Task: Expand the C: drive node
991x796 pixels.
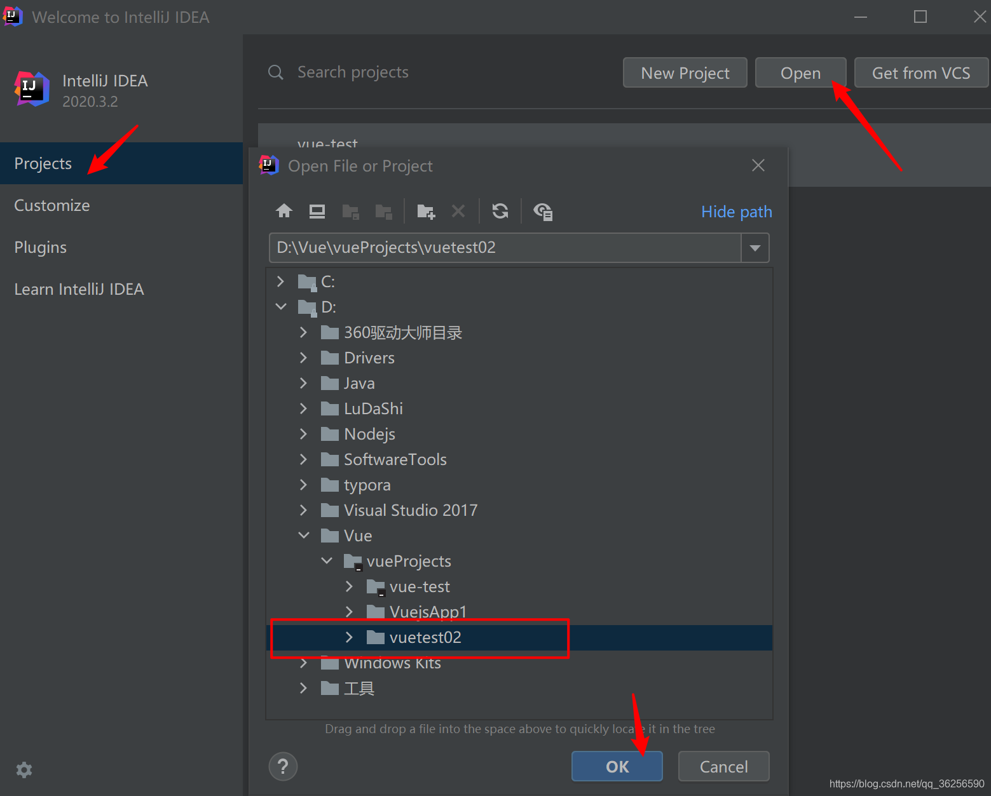Action: (x=280, y=281)
